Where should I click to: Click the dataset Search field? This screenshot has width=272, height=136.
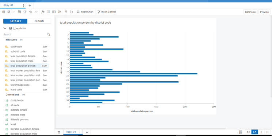25,35
